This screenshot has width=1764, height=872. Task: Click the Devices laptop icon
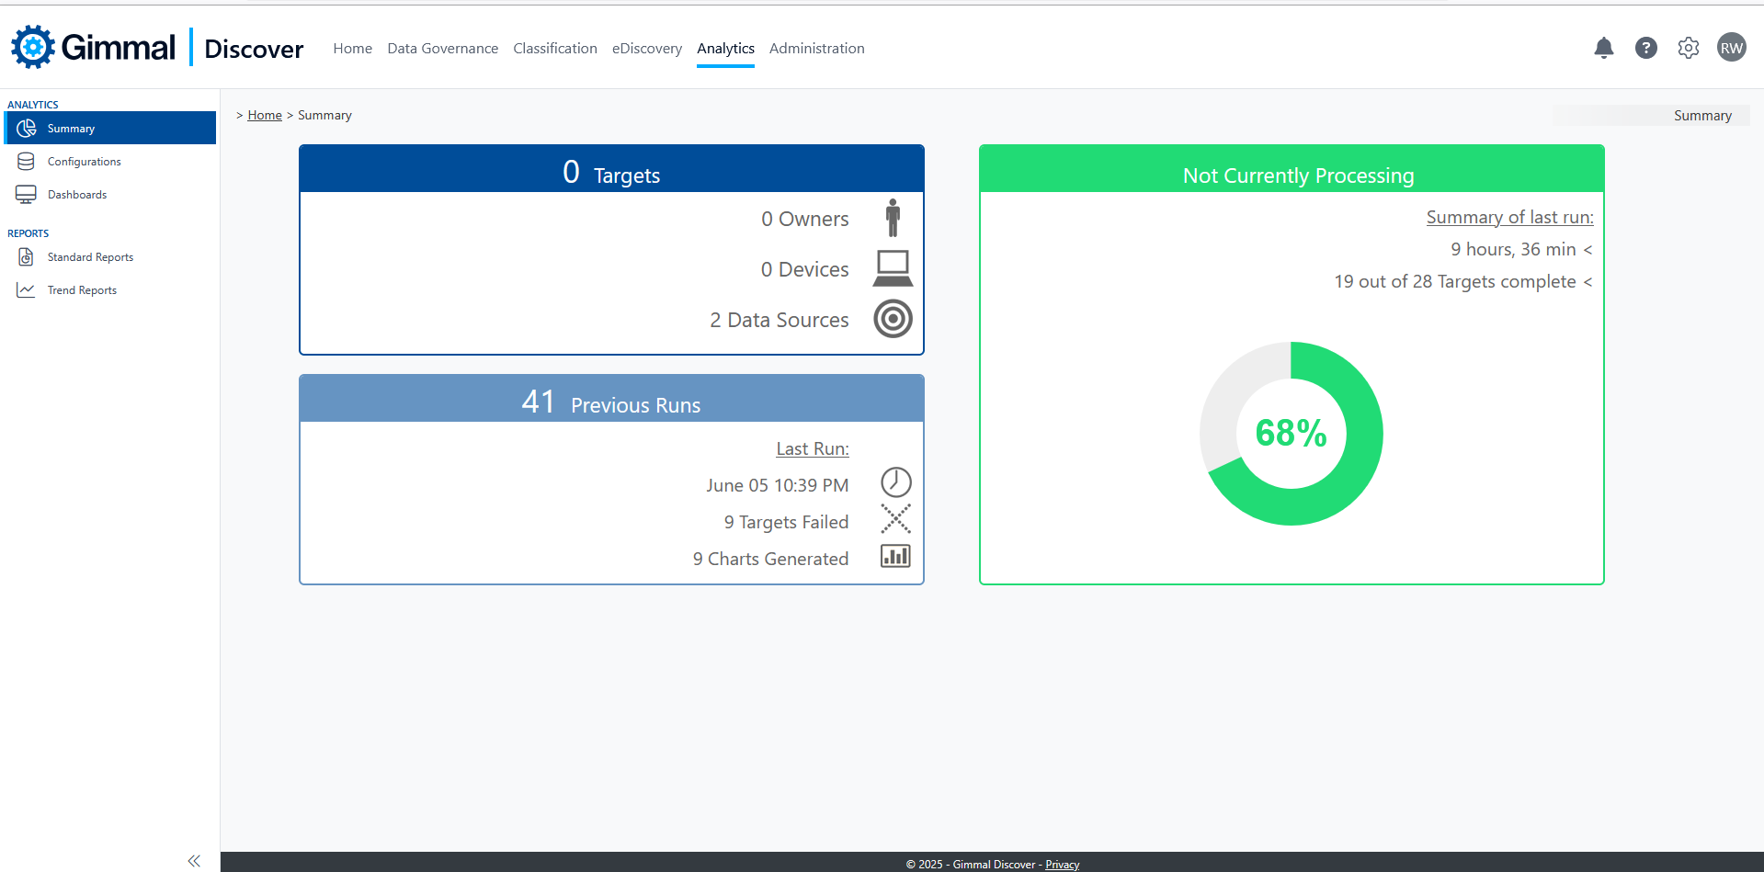893,268
